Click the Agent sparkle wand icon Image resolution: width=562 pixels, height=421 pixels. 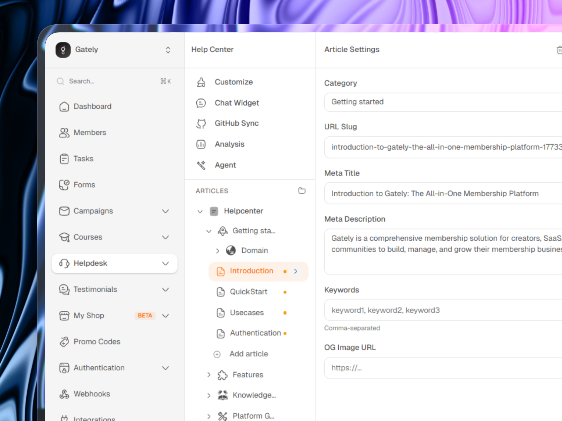201,165
